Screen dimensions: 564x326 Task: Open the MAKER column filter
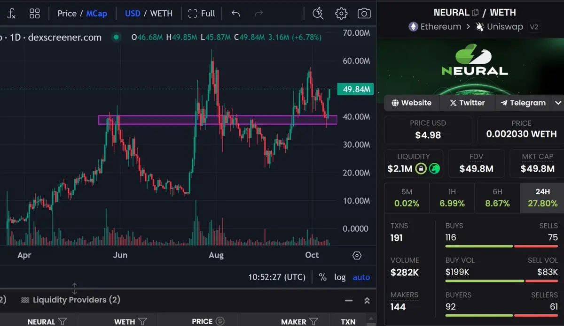point(313,322)
